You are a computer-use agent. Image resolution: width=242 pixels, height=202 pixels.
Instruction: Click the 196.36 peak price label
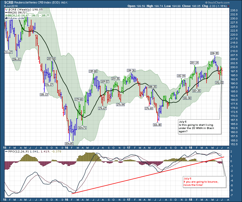tap(131, 71)
